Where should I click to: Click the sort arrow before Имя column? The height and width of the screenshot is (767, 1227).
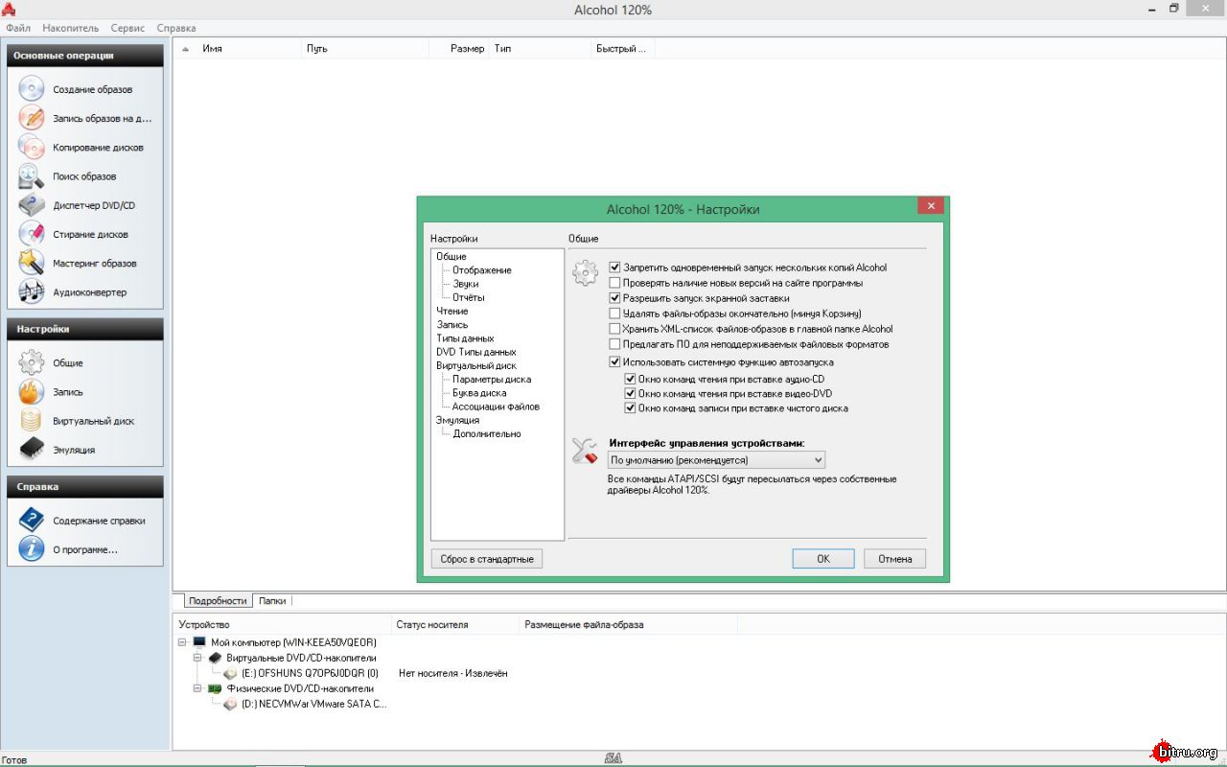point(186,48)
